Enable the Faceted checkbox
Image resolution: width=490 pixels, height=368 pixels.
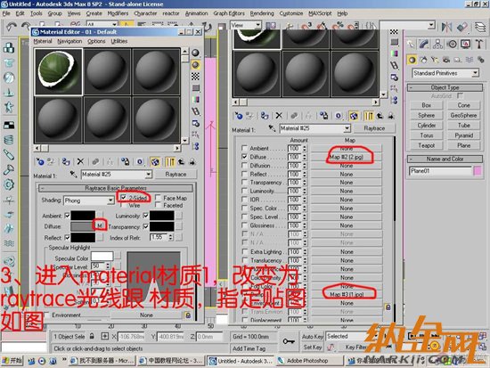click(158, 206)
